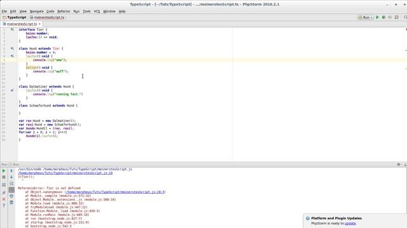Open help with question mark icon in Run panel
Image resolution: width=407 pixels, height=228 pixels.
[4, 205]
